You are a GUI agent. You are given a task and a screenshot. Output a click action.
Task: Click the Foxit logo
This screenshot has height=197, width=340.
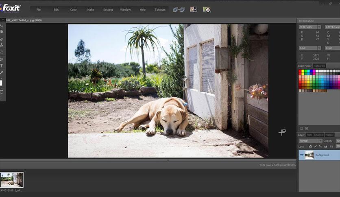tap(11, 8)
